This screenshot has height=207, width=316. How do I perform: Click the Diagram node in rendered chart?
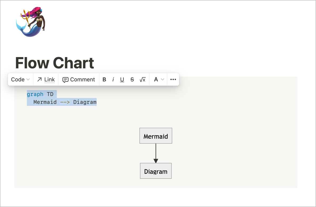(156, 171)
